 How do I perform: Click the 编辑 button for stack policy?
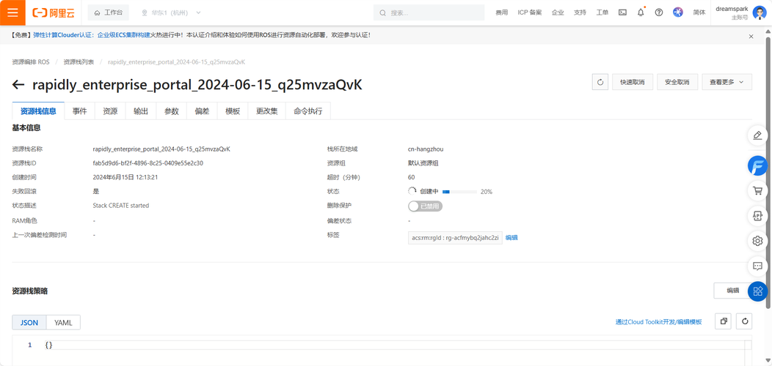[x=732, y=291]
